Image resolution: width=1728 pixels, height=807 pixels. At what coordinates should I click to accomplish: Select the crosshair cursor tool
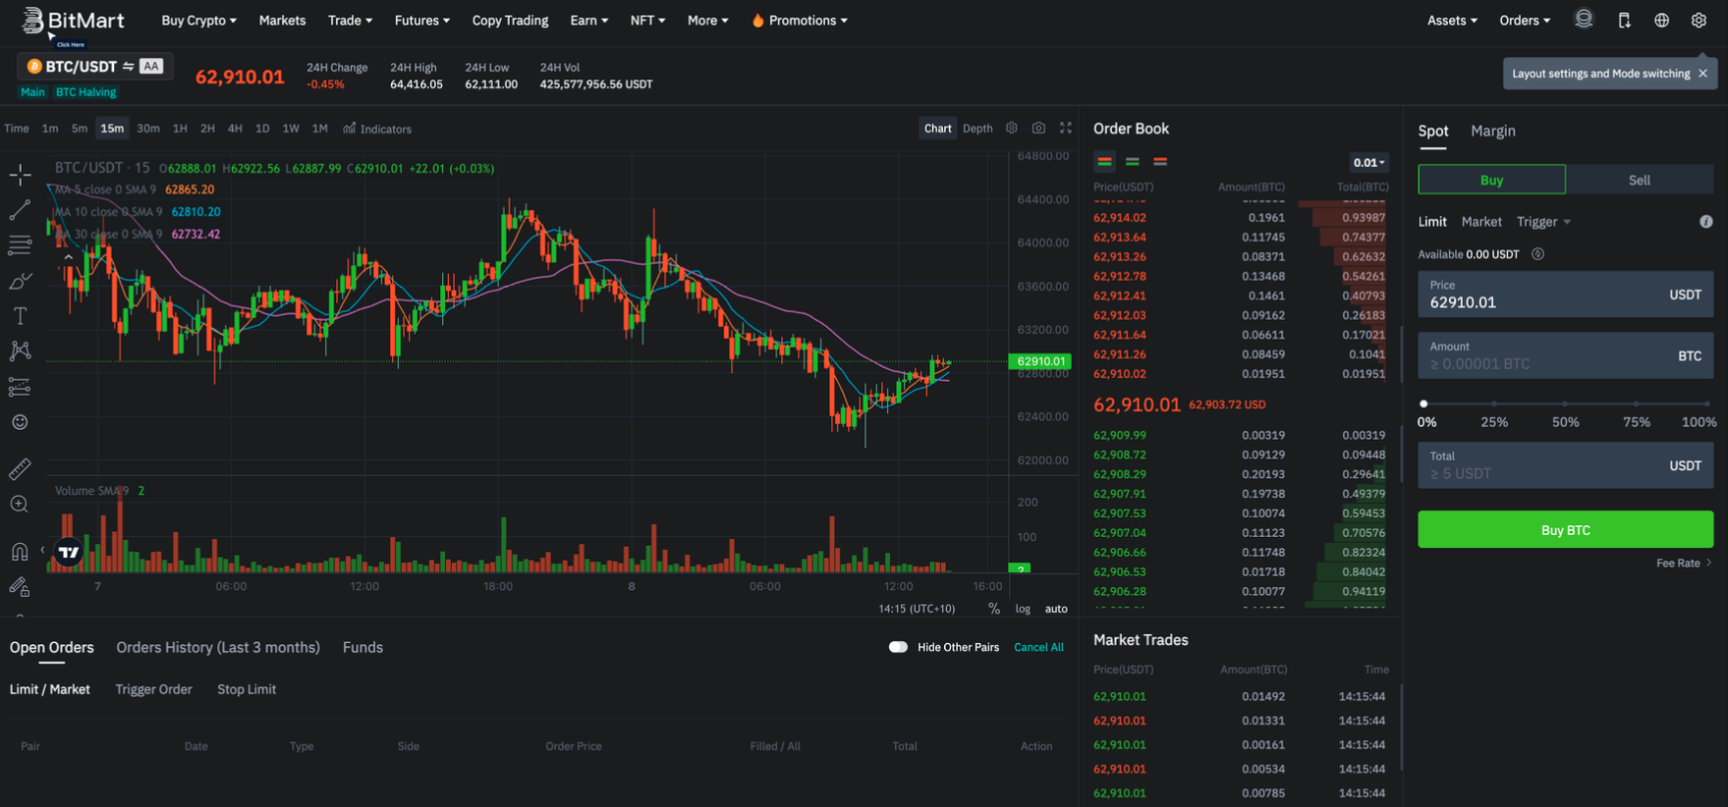[20, 175]
